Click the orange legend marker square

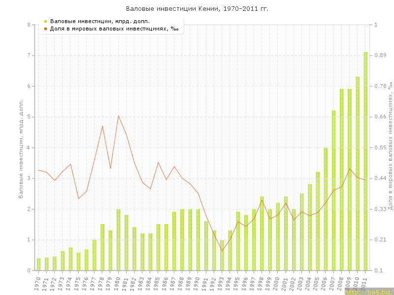point(45,29)
